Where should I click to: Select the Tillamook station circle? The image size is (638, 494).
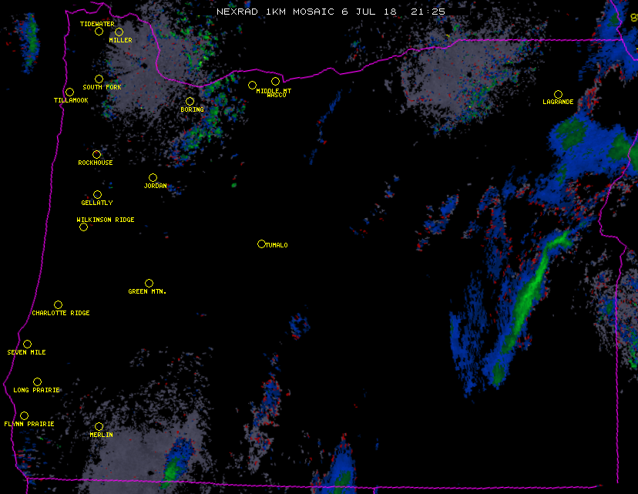[x=69, y=92]
